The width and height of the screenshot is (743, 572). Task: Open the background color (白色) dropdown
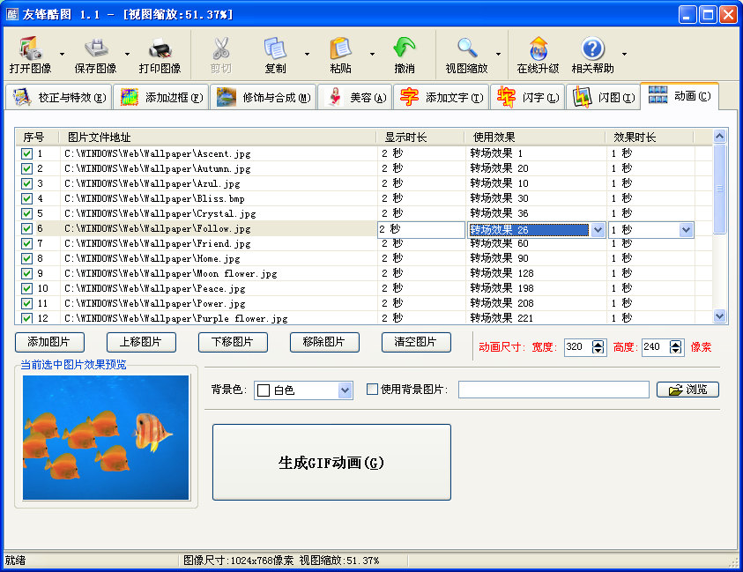coord(345,390)
